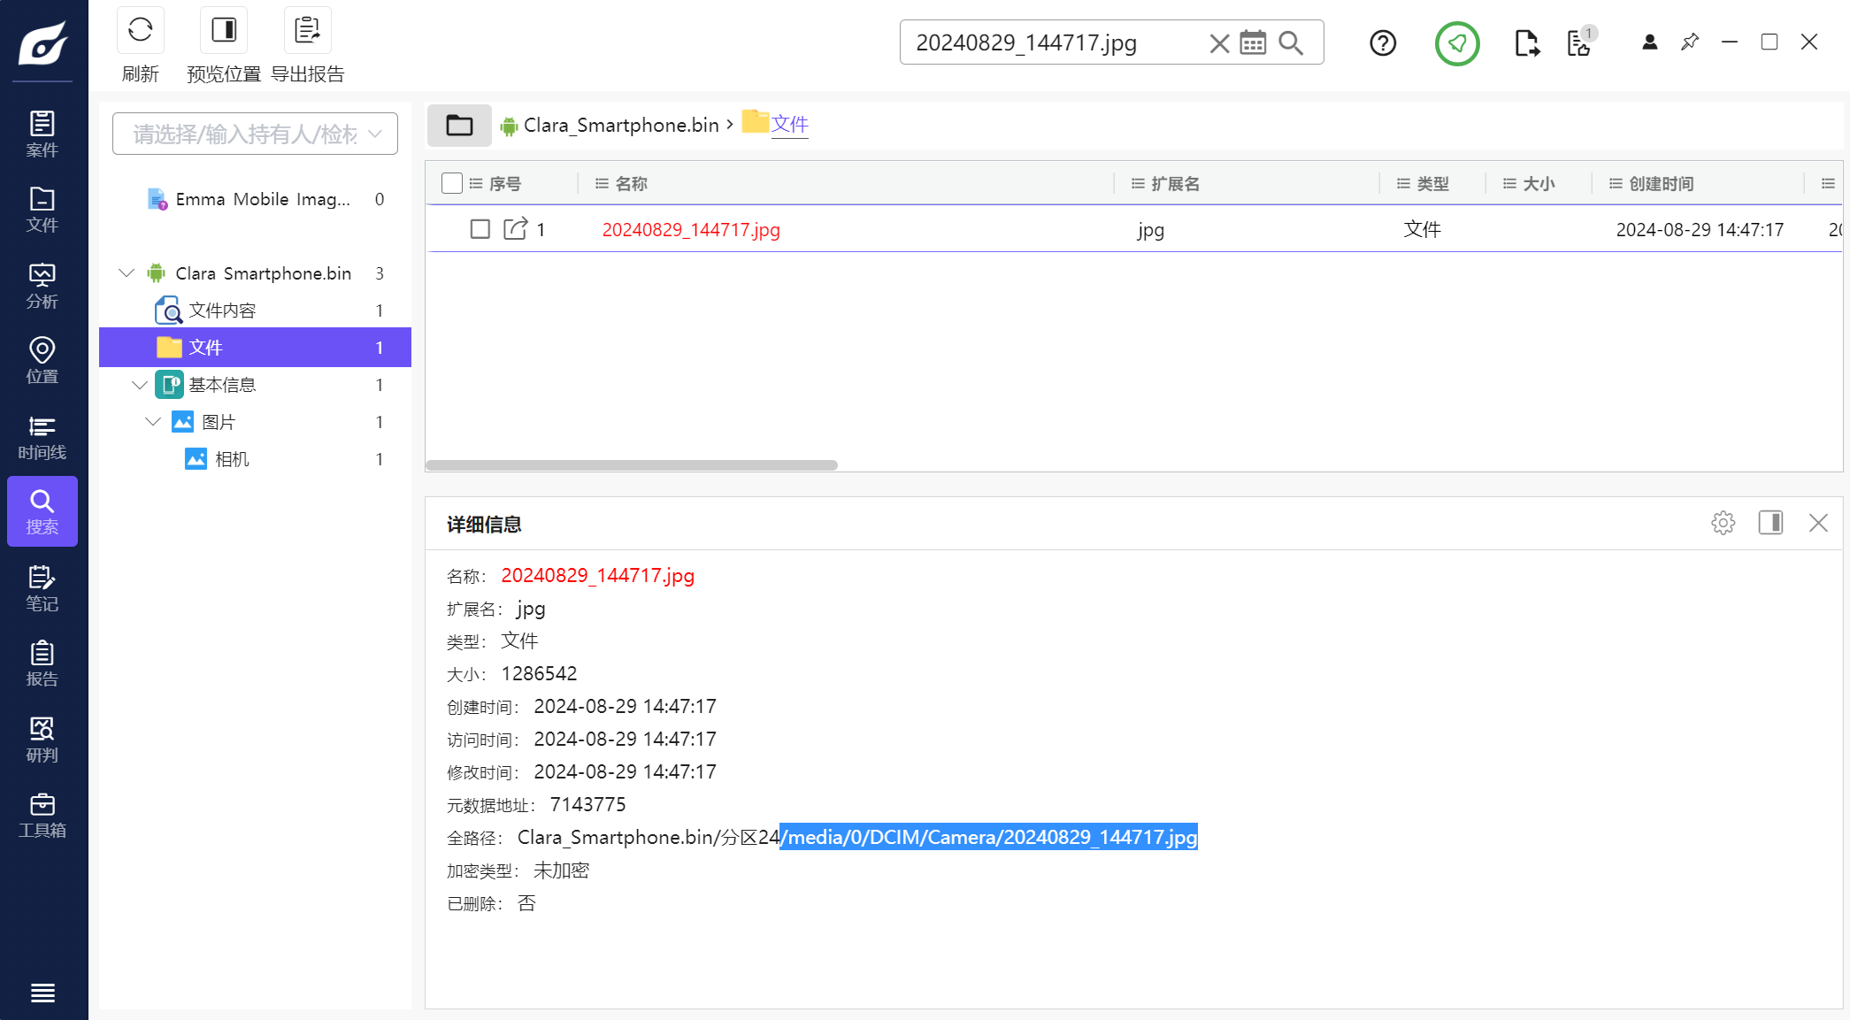
Task: Click the help question mark icon
Action: (1382, 42)
